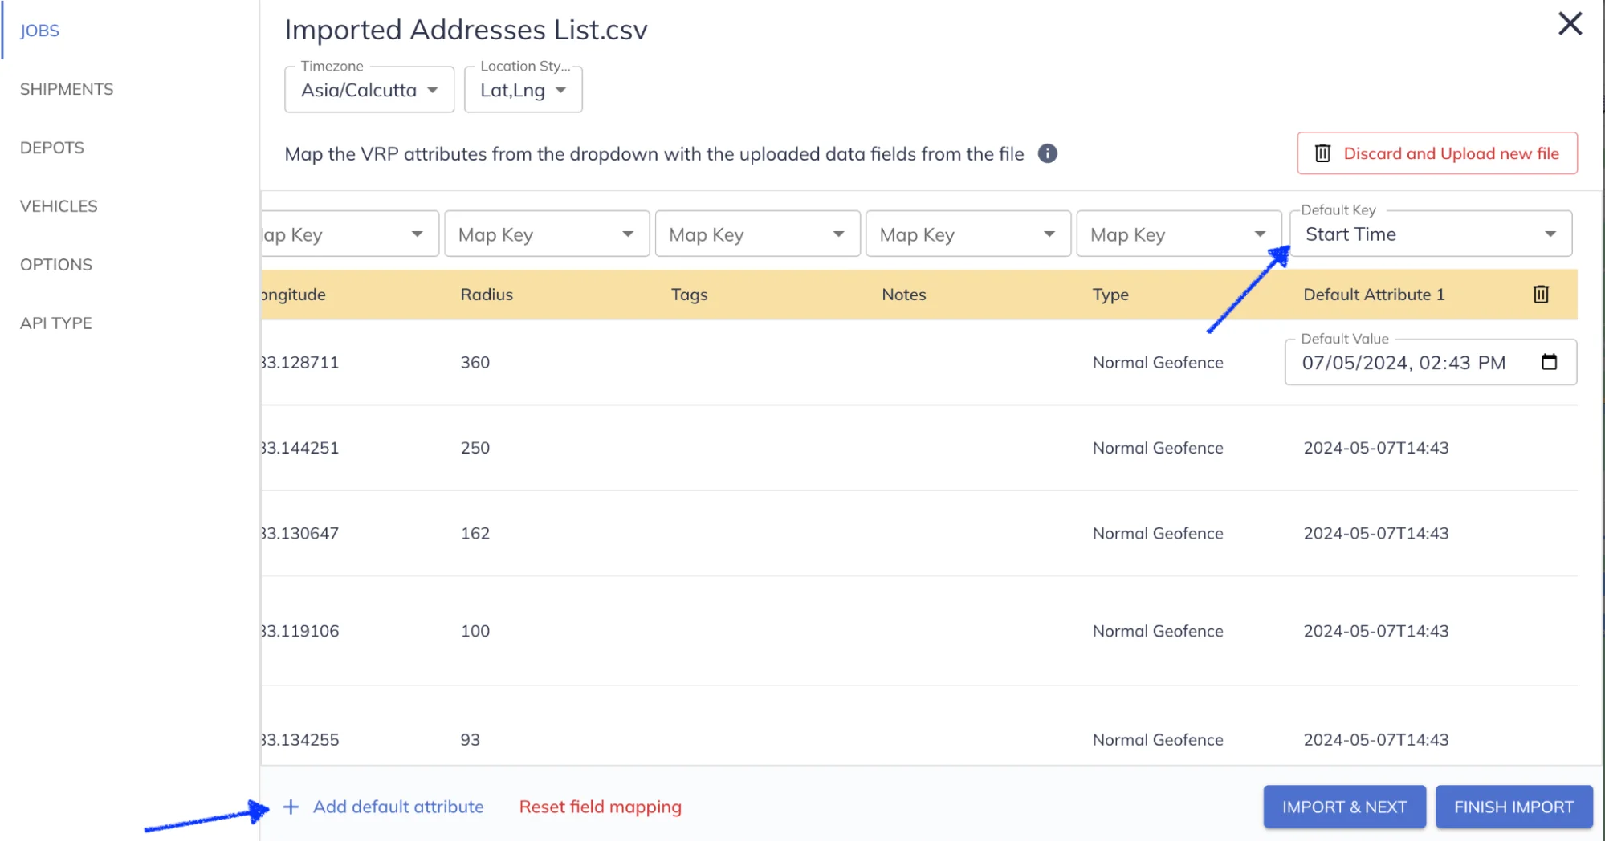1605x842 pixels.
Task: Click trash icon in Discard and Upload button
Action: point(1322,153)
